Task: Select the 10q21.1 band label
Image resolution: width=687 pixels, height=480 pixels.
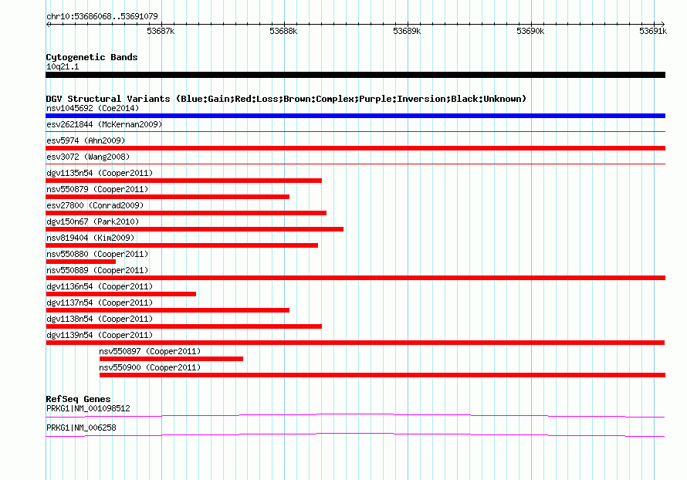Action: 63,66
